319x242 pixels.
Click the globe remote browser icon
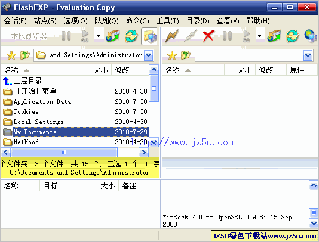tap(311, 36)
